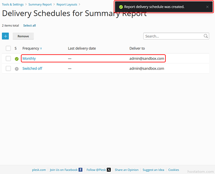Go to Tools & Settings breadcrumb
The image size is (215, 174).
13,4
